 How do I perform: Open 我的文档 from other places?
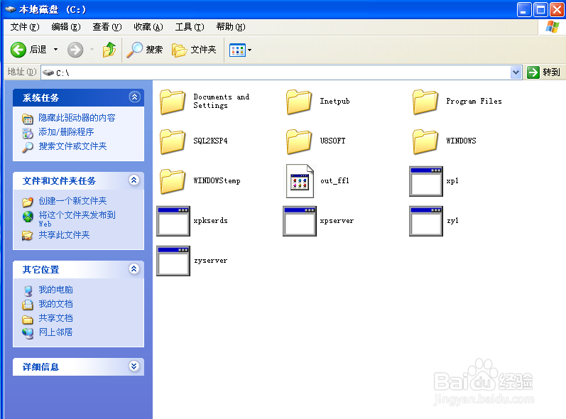tap(55, 304)
